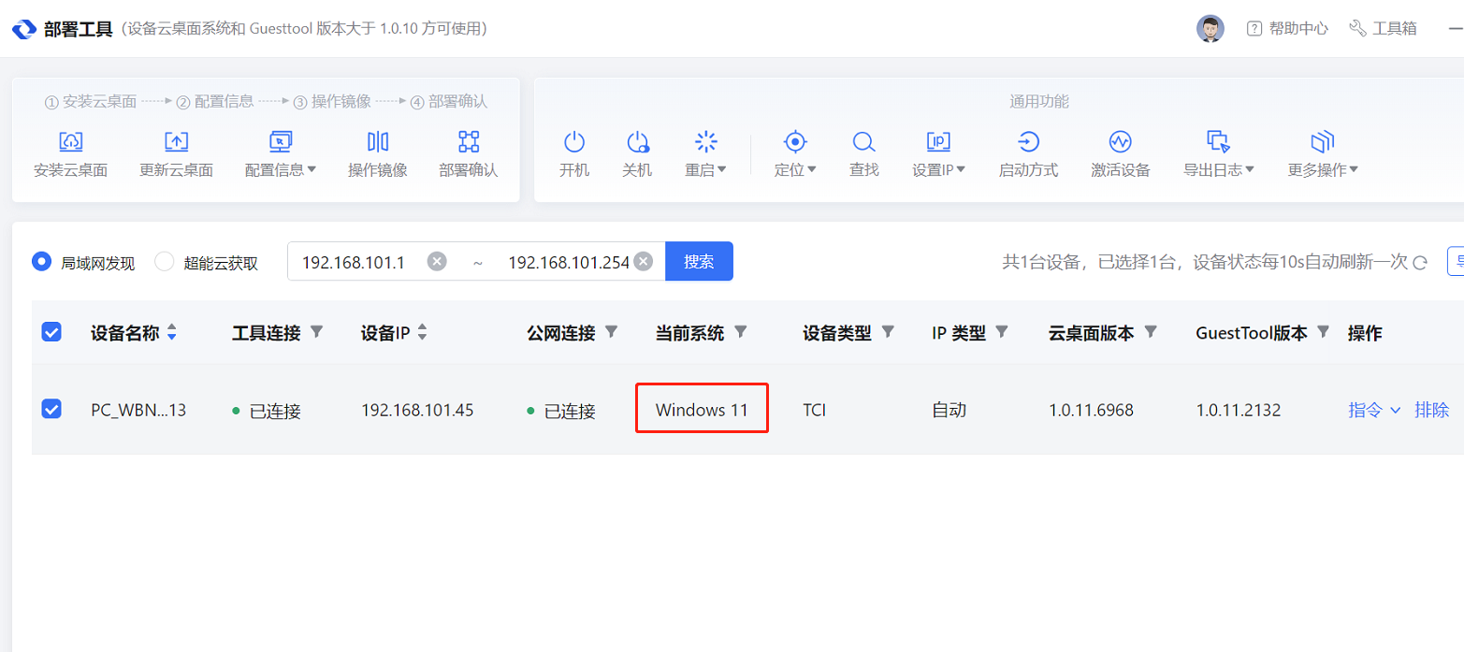Sort by 设备名称 column
Image resolution: width=1464 pixels, height=652 pixels.
coord(171,333)
